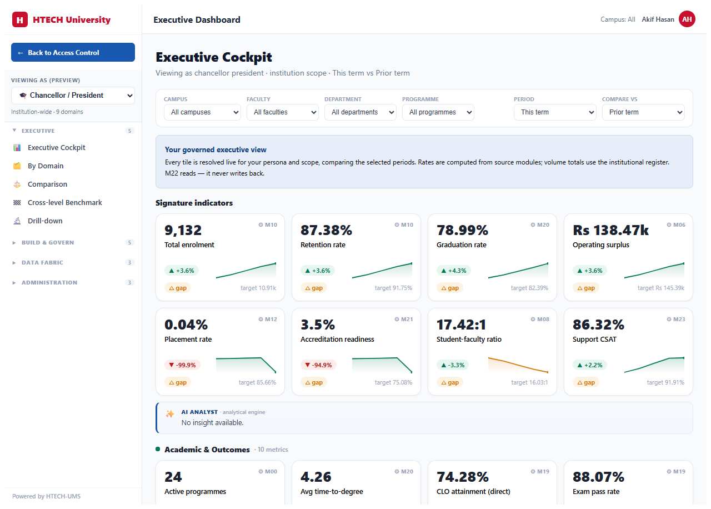Click the M08 badge on Student-faculty ratio
711x509 pixels.
point(540,320)
